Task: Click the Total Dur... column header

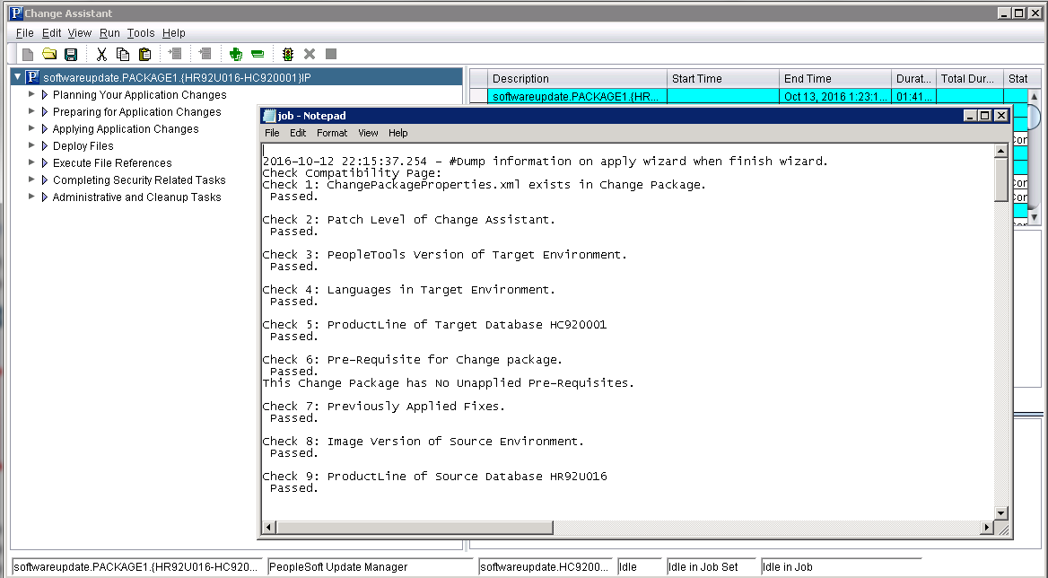Action: (970, 78)
